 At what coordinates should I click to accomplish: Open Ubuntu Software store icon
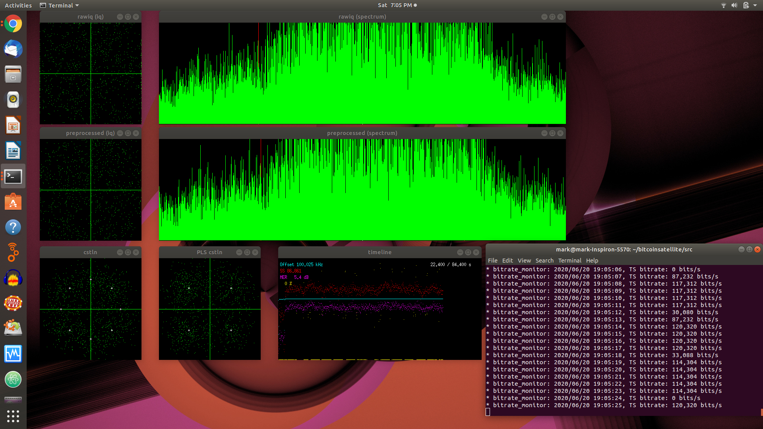pyautogui.click(x=13, y=202)
